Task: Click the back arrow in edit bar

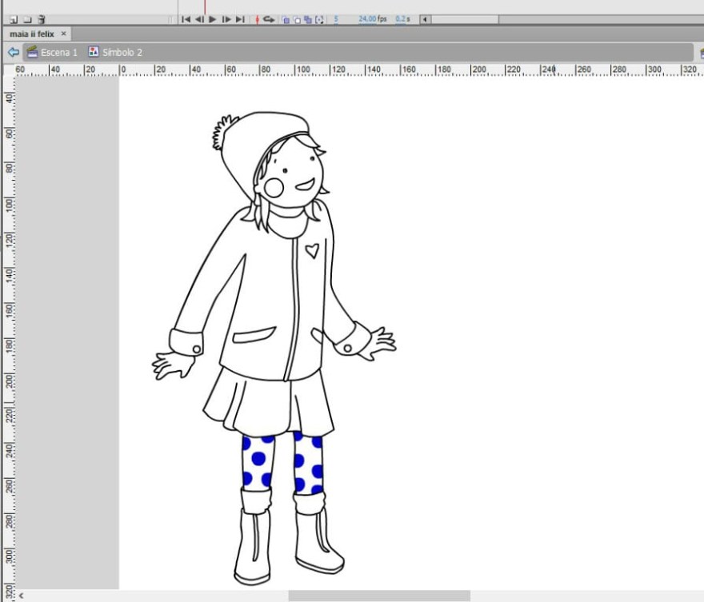Action: (x=13, y=52)
